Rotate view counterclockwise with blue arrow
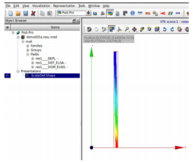Screen dimensions: 193x162 (165, 29)
